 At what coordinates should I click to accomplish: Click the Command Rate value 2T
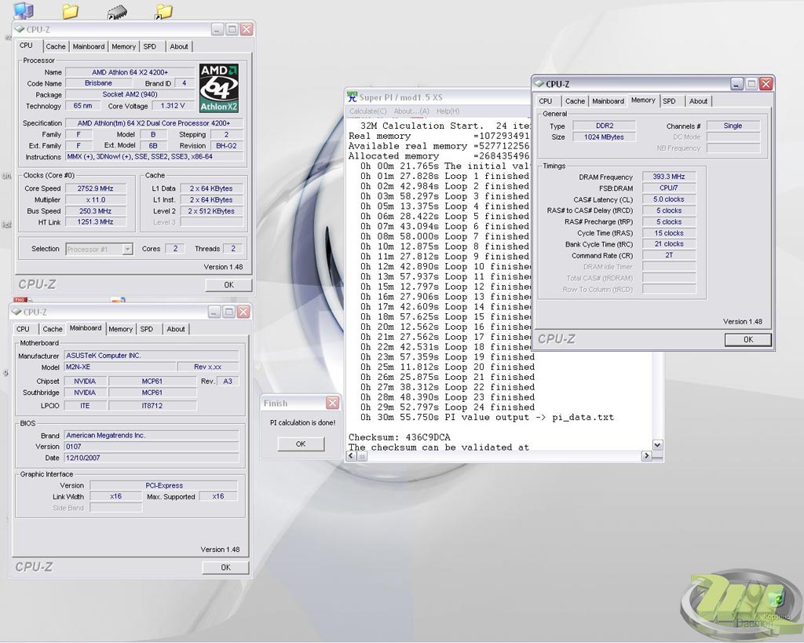pos(669,255)
